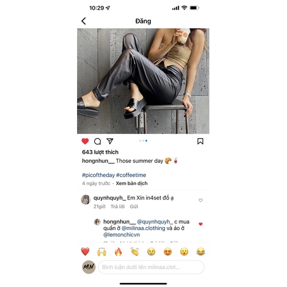Tap Gửi under quynhquyh_ comment

pos(134,206)
